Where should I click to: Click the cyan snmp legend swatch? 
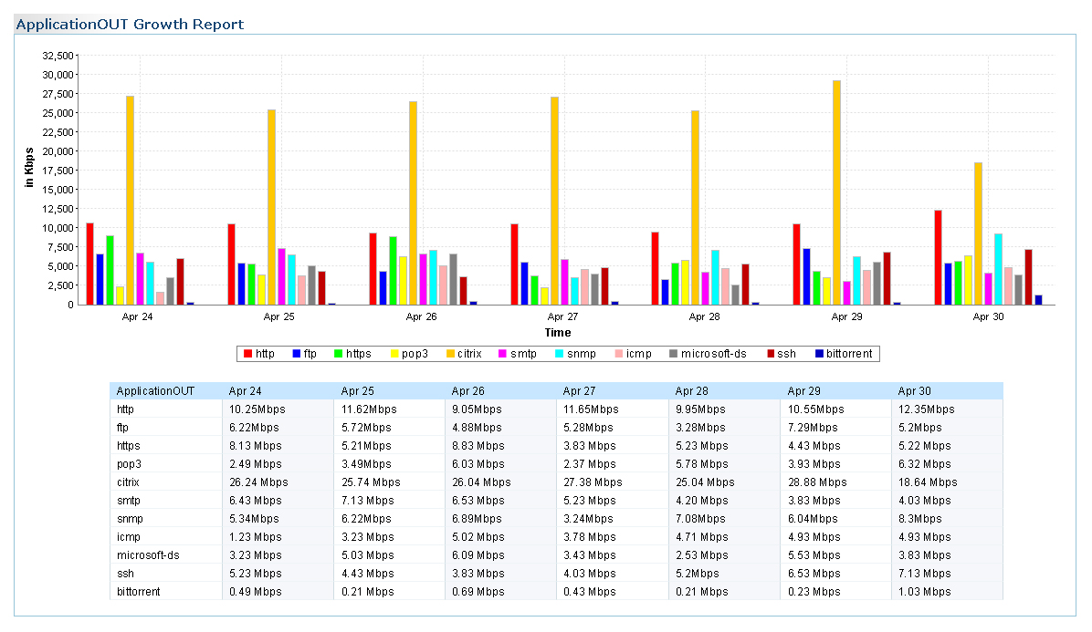(562, 354)
